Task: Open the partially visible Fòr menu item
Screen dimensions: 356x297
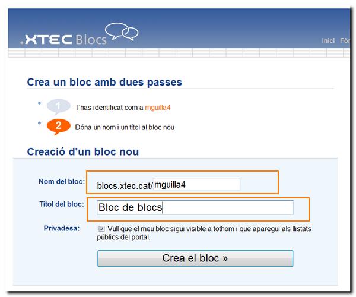Action: pyautogui.click(x=345, y=41)
